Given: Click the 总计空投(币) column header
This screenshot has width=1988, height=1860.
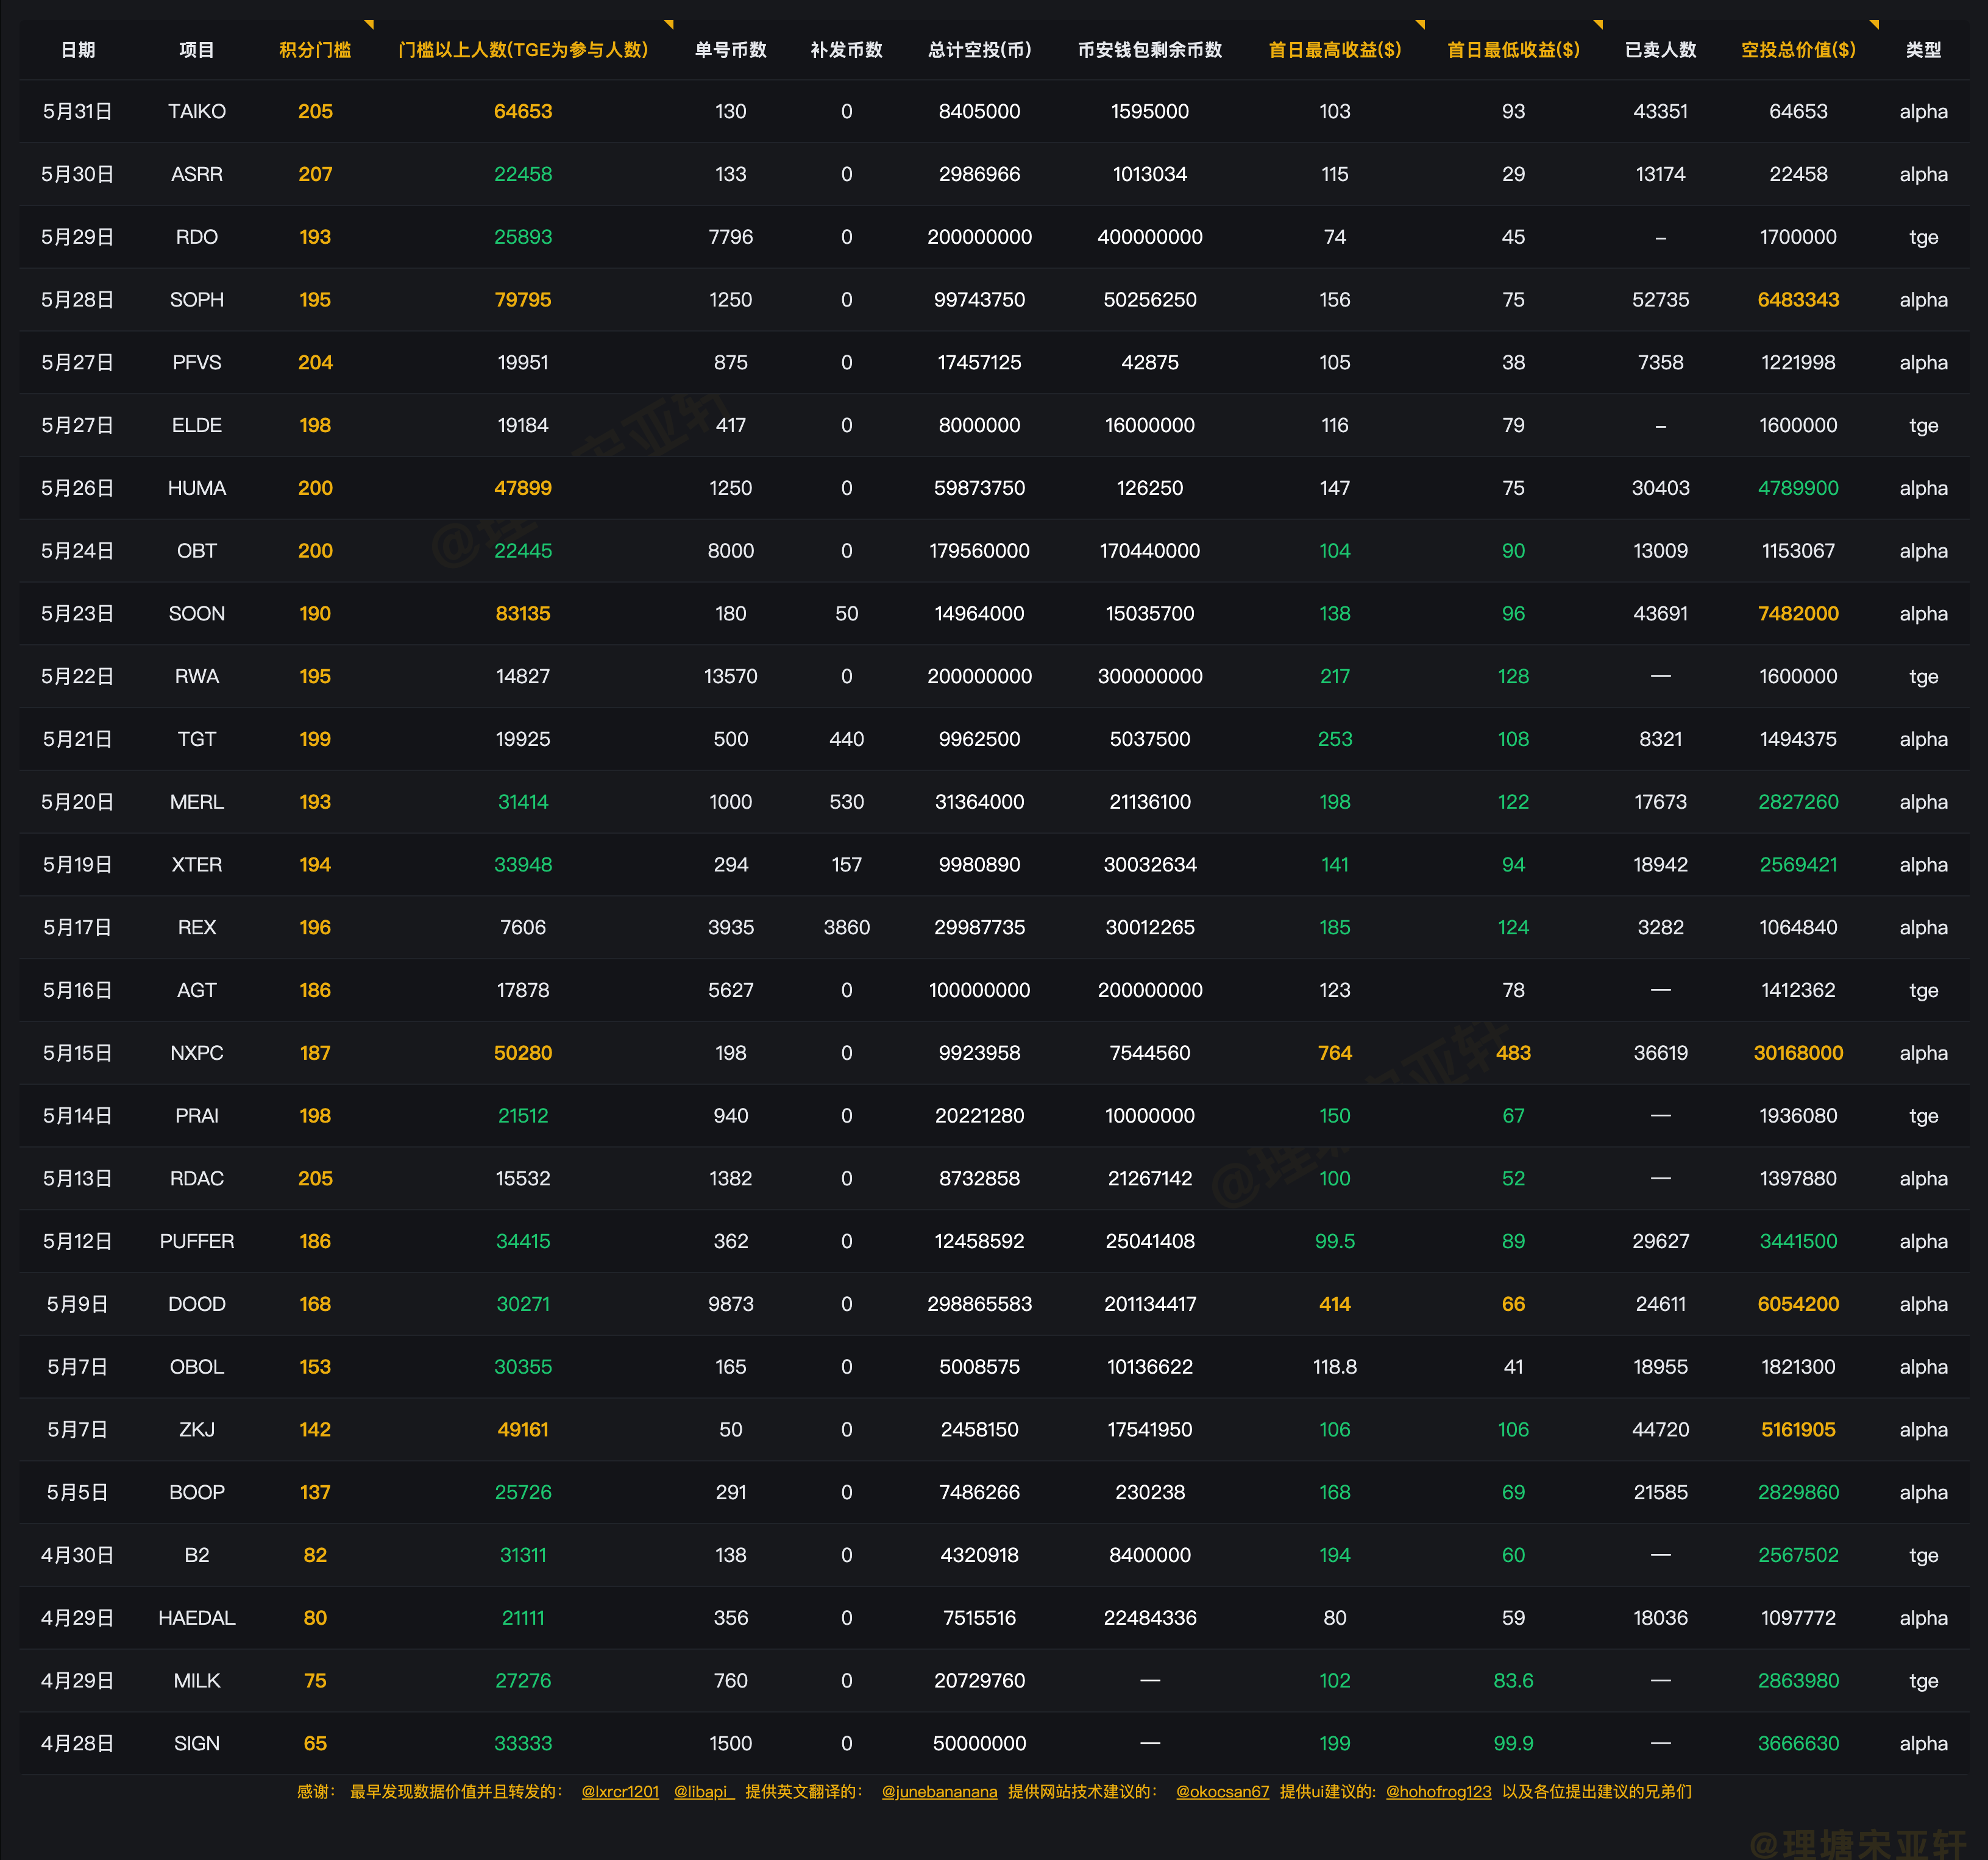Looking at the screenshot, I should click(x=979, y=50).
